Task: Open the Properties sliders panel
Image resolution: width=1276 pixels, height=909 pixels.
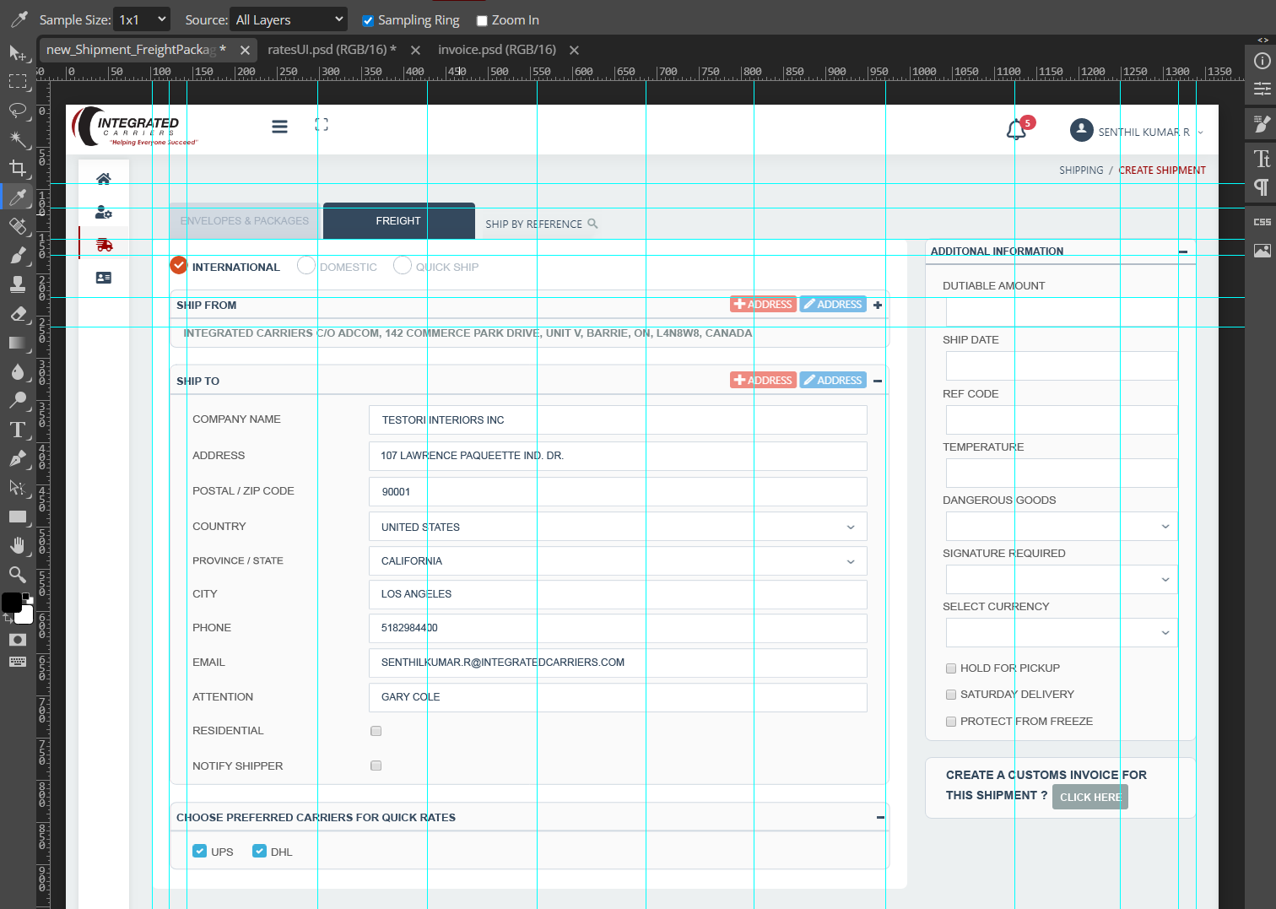Action: 1262,89
